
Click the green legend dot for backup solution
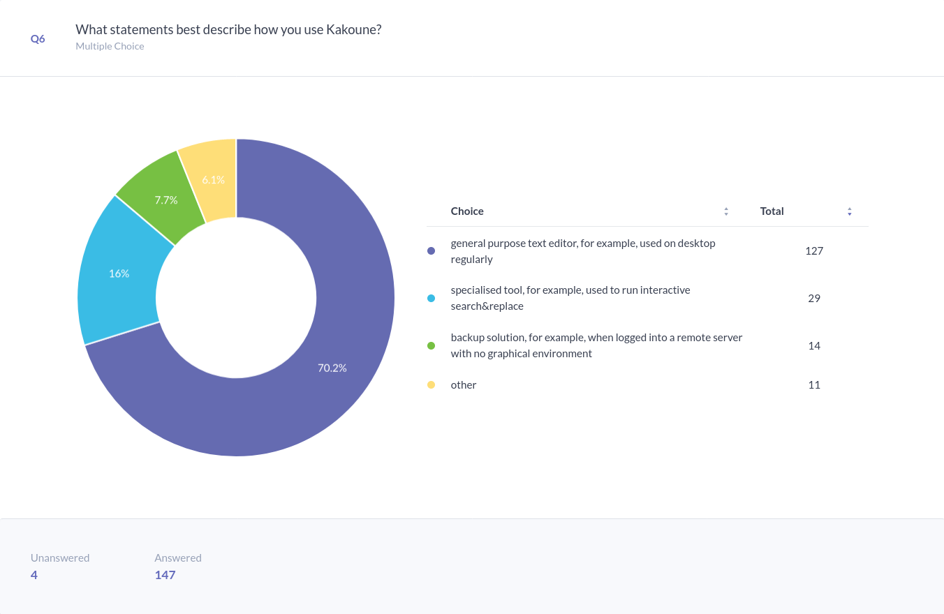coord(431,346)
